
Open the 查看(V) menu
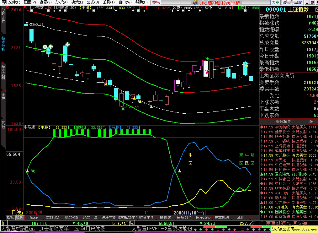pyautogui.click(x=46, y=2)
